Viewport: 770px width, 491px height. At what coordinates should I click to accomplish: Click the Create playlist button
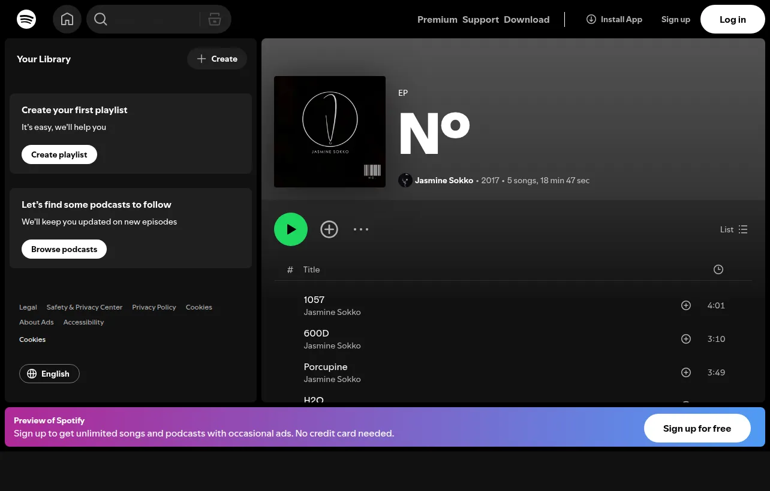(59, 154)
